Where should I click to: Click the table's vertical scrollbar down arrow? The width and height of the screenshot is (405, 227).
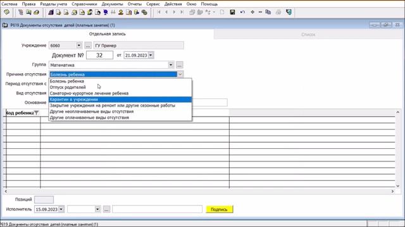tap(398, 186)
